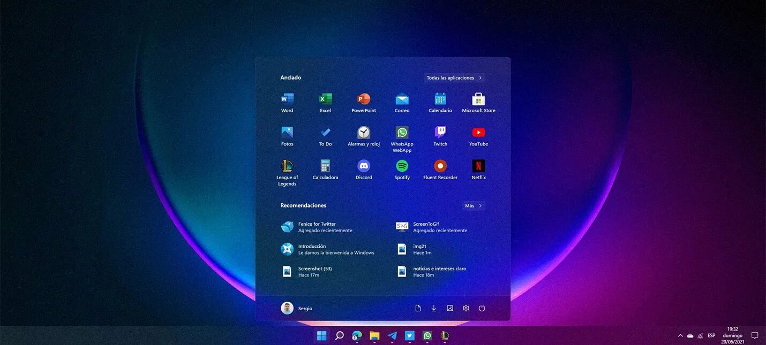Viewport: 766px width, 345px height.
Task: Click the OneDrive cloud tray icon
Action: [x=690, y=336]
